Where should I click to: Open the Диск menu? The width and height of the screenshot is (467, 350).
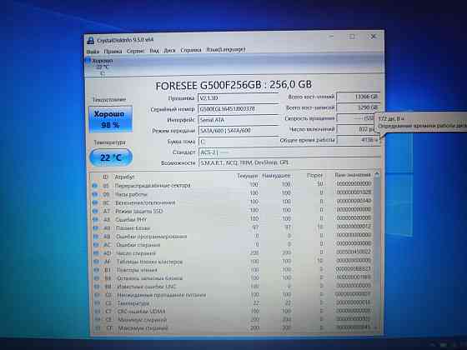[x=170, y=50]
